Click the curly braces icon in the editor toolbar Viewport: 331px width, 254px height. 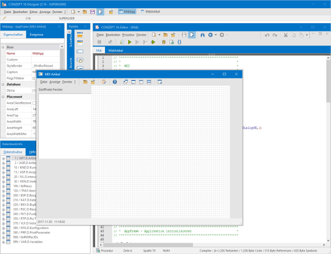tap(179, 42)
